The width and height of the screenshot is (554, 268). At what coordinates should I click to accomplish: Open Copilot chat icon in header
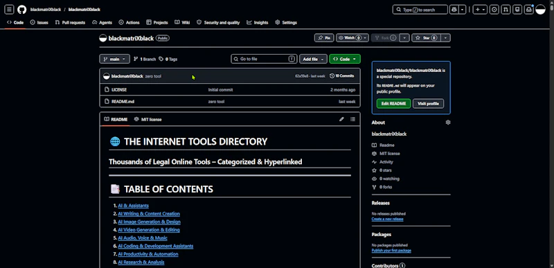[x=454, y=10]
